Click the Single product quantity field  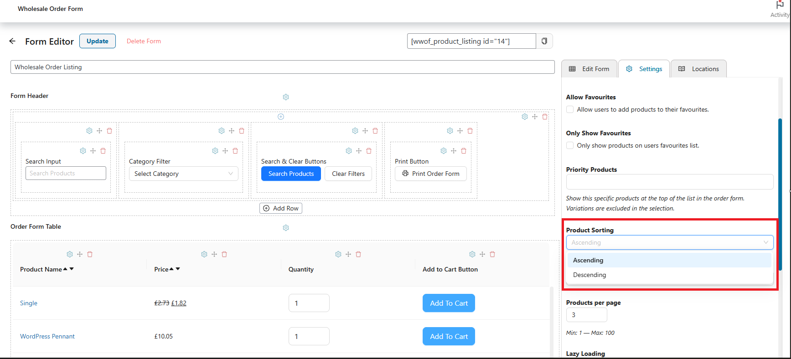click(309, 303)
